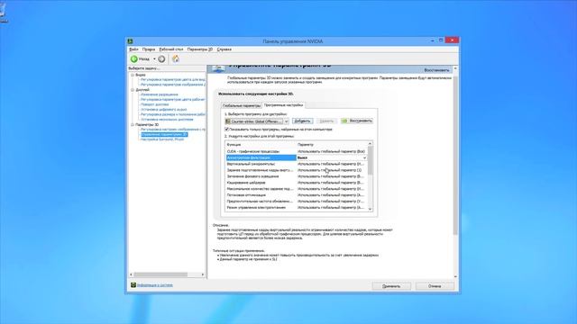Screen dimensions: 577x324
Task: Click the NVIDIA icon on the Восстановить button
Action: point(344,121)
